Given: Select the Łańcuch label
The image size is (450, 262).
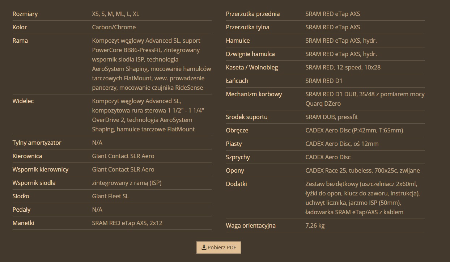Looking at the screenshot, I should [x=237, y=81].
